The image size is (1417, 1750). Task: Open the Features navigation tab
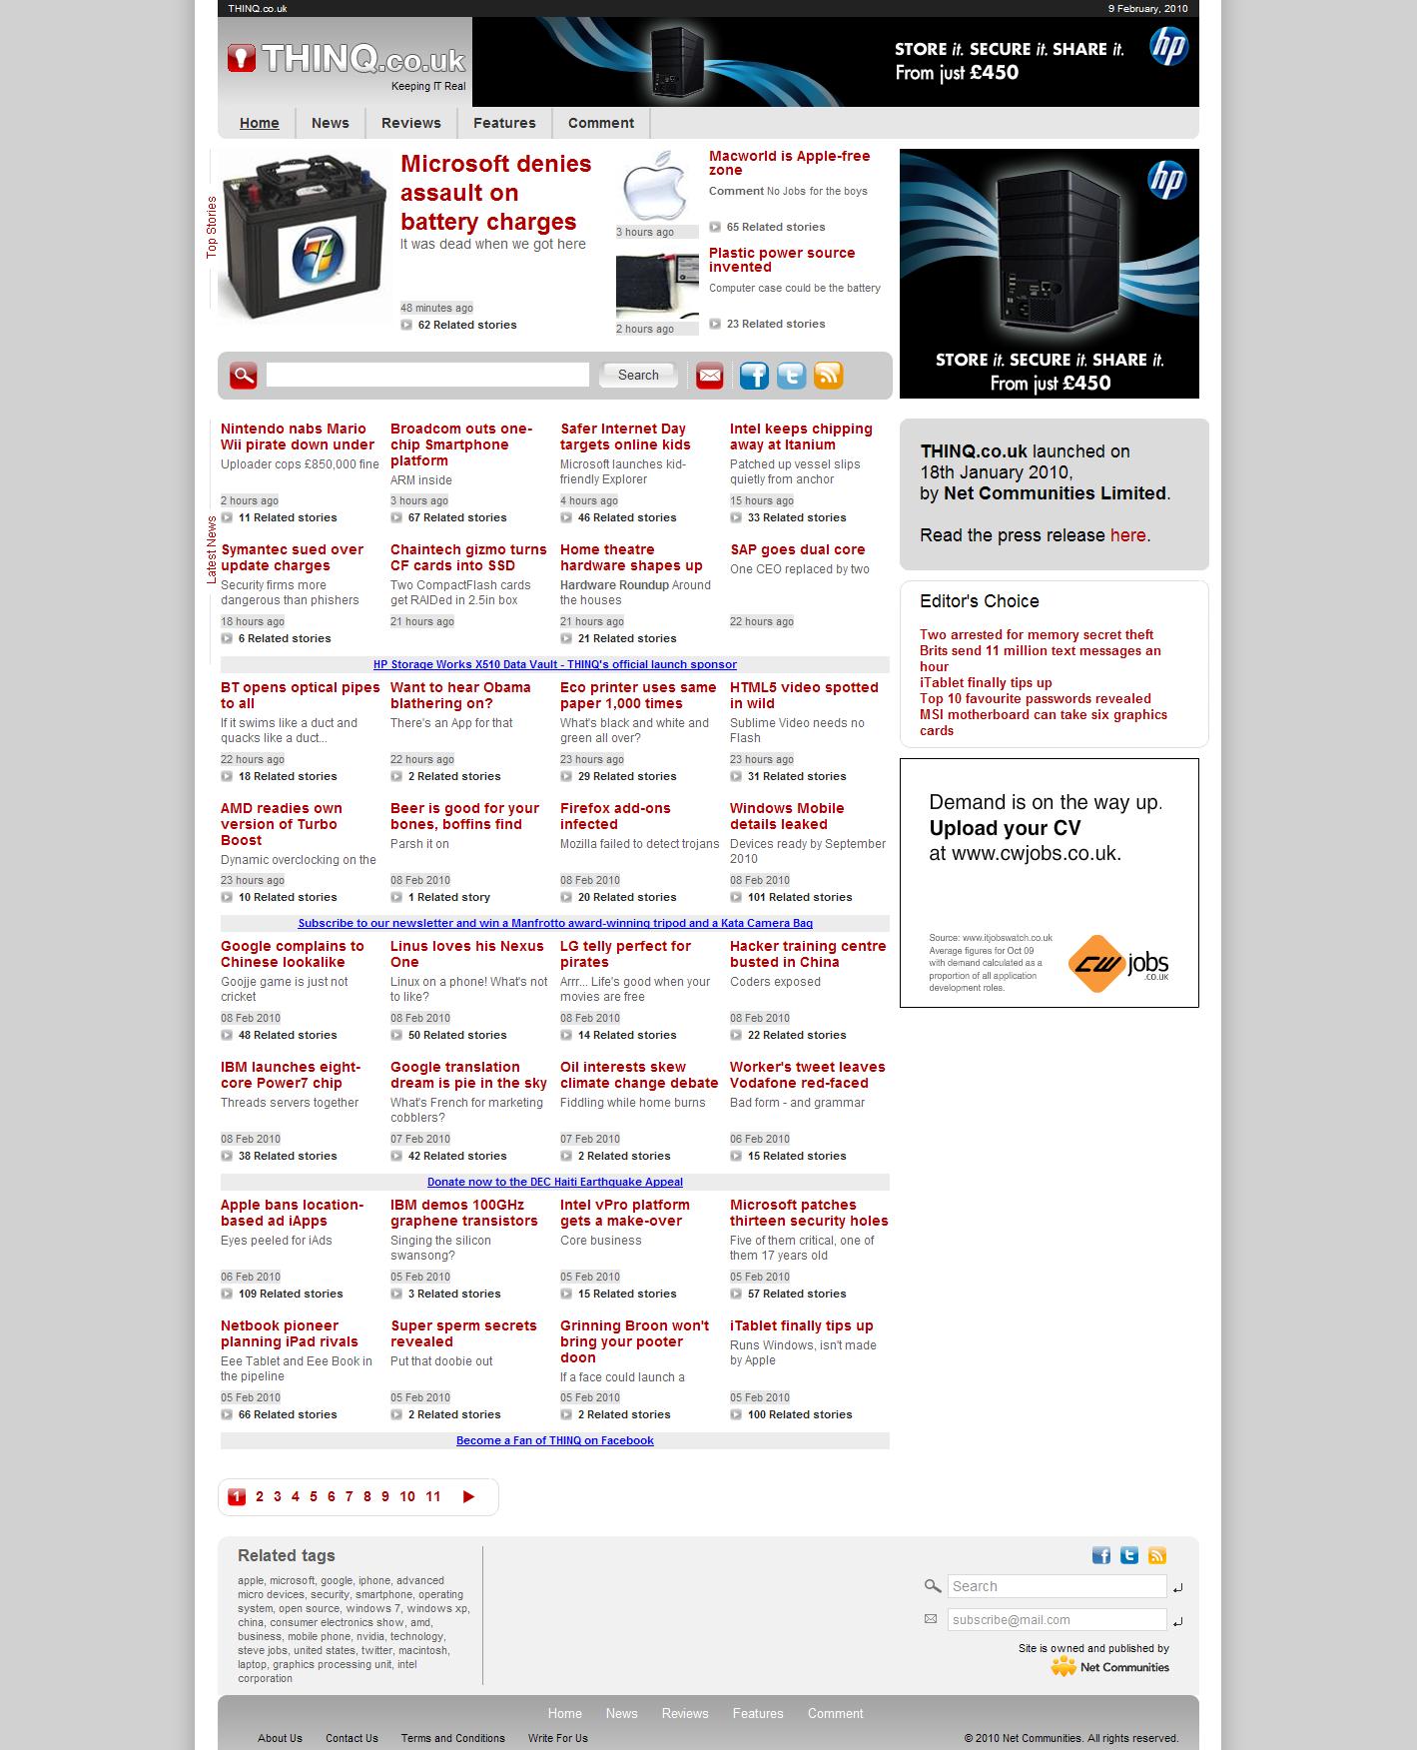click(x=504, y=123)
